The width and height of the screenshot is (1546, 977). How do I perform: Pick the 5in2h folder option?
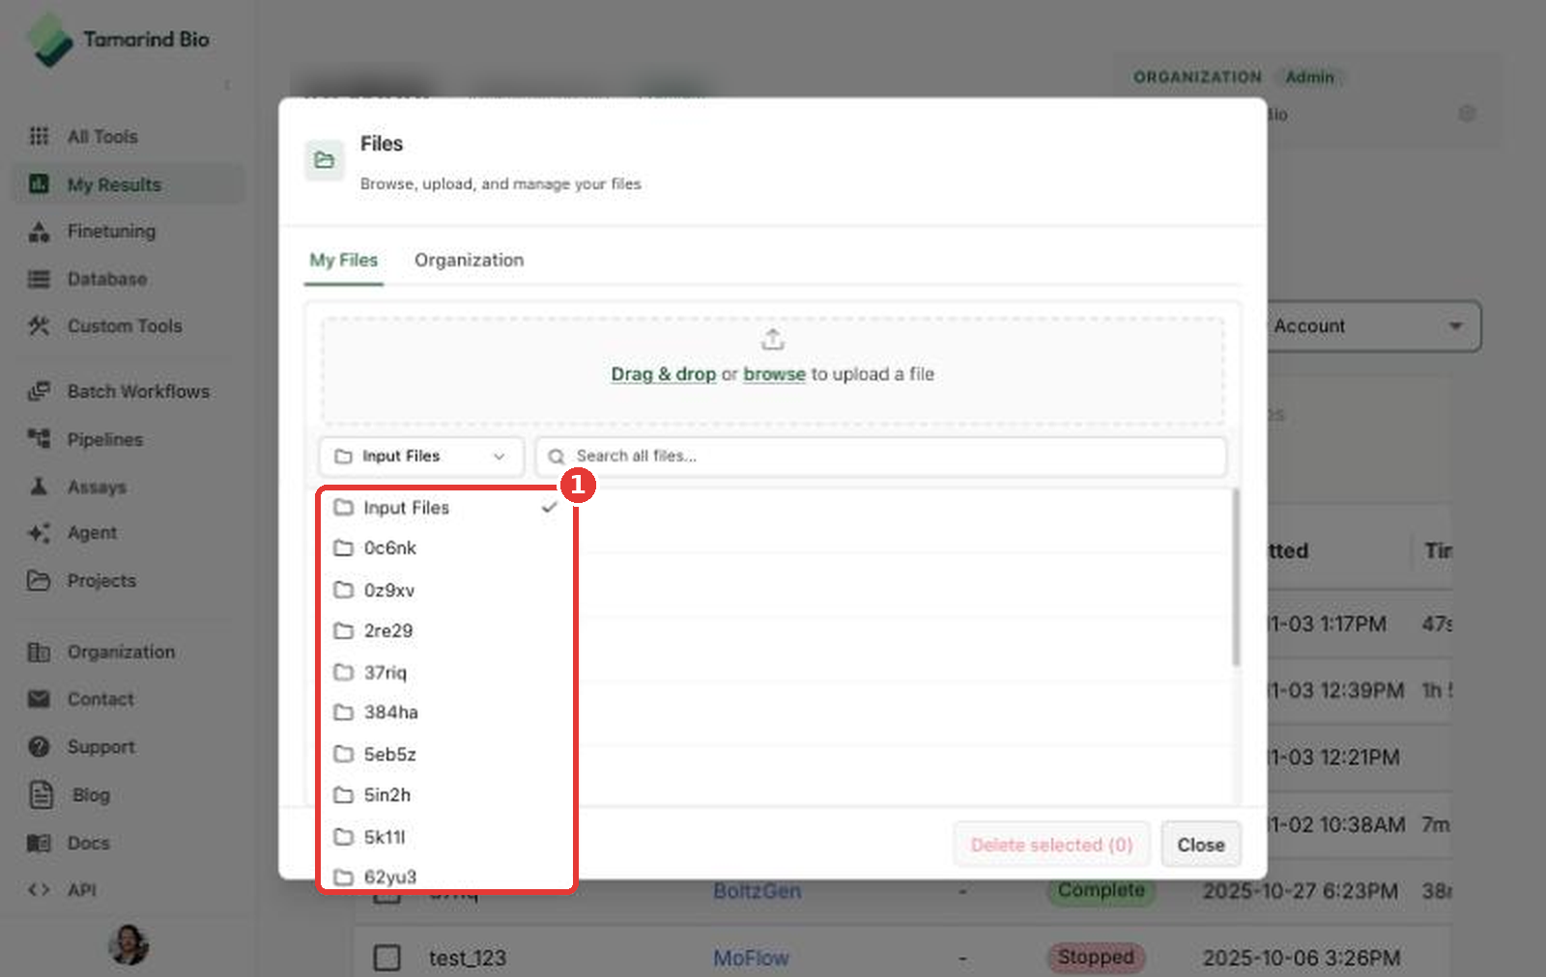click(446, 796)
